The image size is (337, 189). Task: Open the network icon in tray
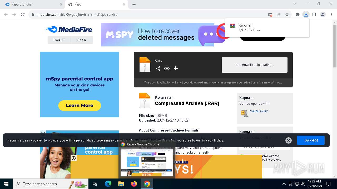coord(297,184)
